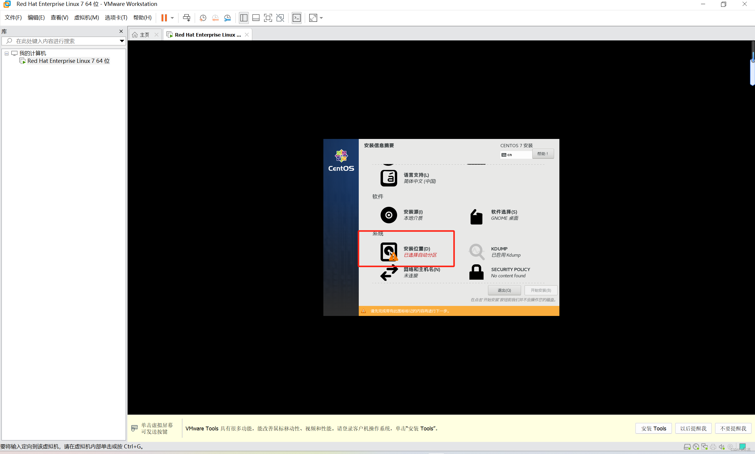Toggle the console view button
The width and height of the screenshot is (755, 454).
[297, 18]
